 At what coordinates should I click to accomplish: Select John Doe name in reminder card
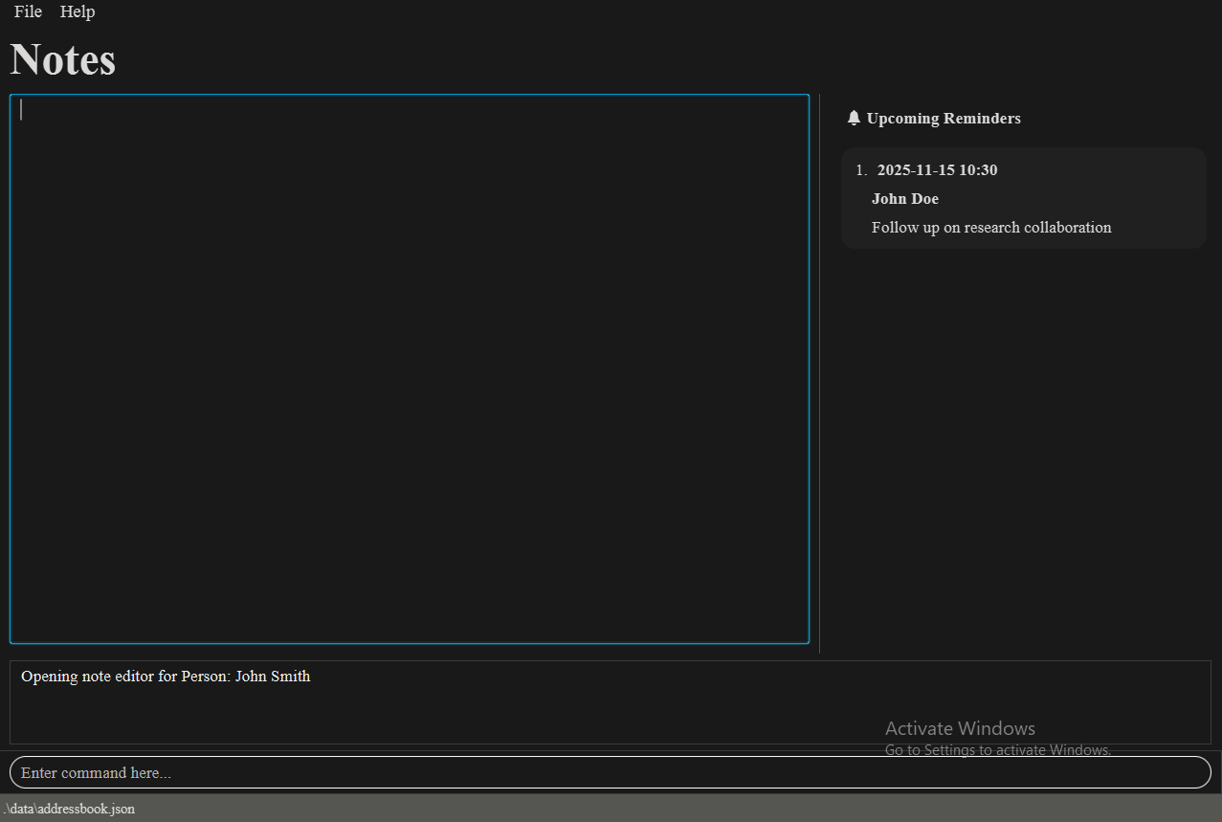tap(904, 199)
